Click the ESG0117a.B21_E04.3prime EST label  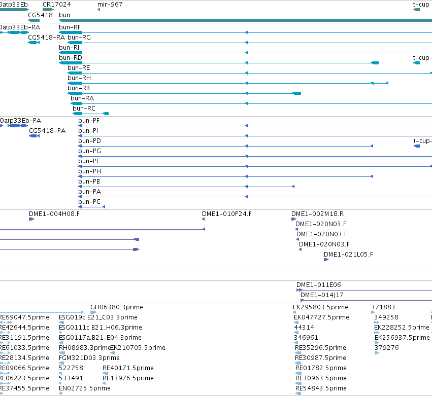coord(100,338)
